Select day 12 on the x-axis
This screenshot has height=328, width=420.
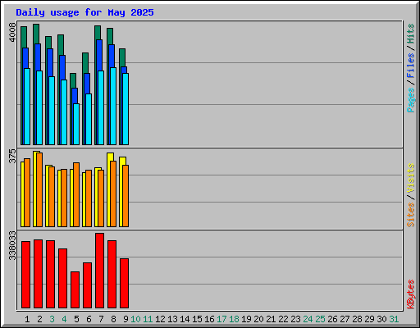160,319
